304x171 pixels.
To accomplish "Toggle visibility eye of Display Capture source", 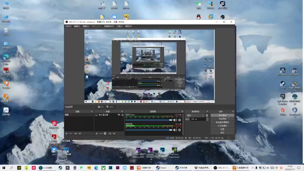I will point(119,115).
